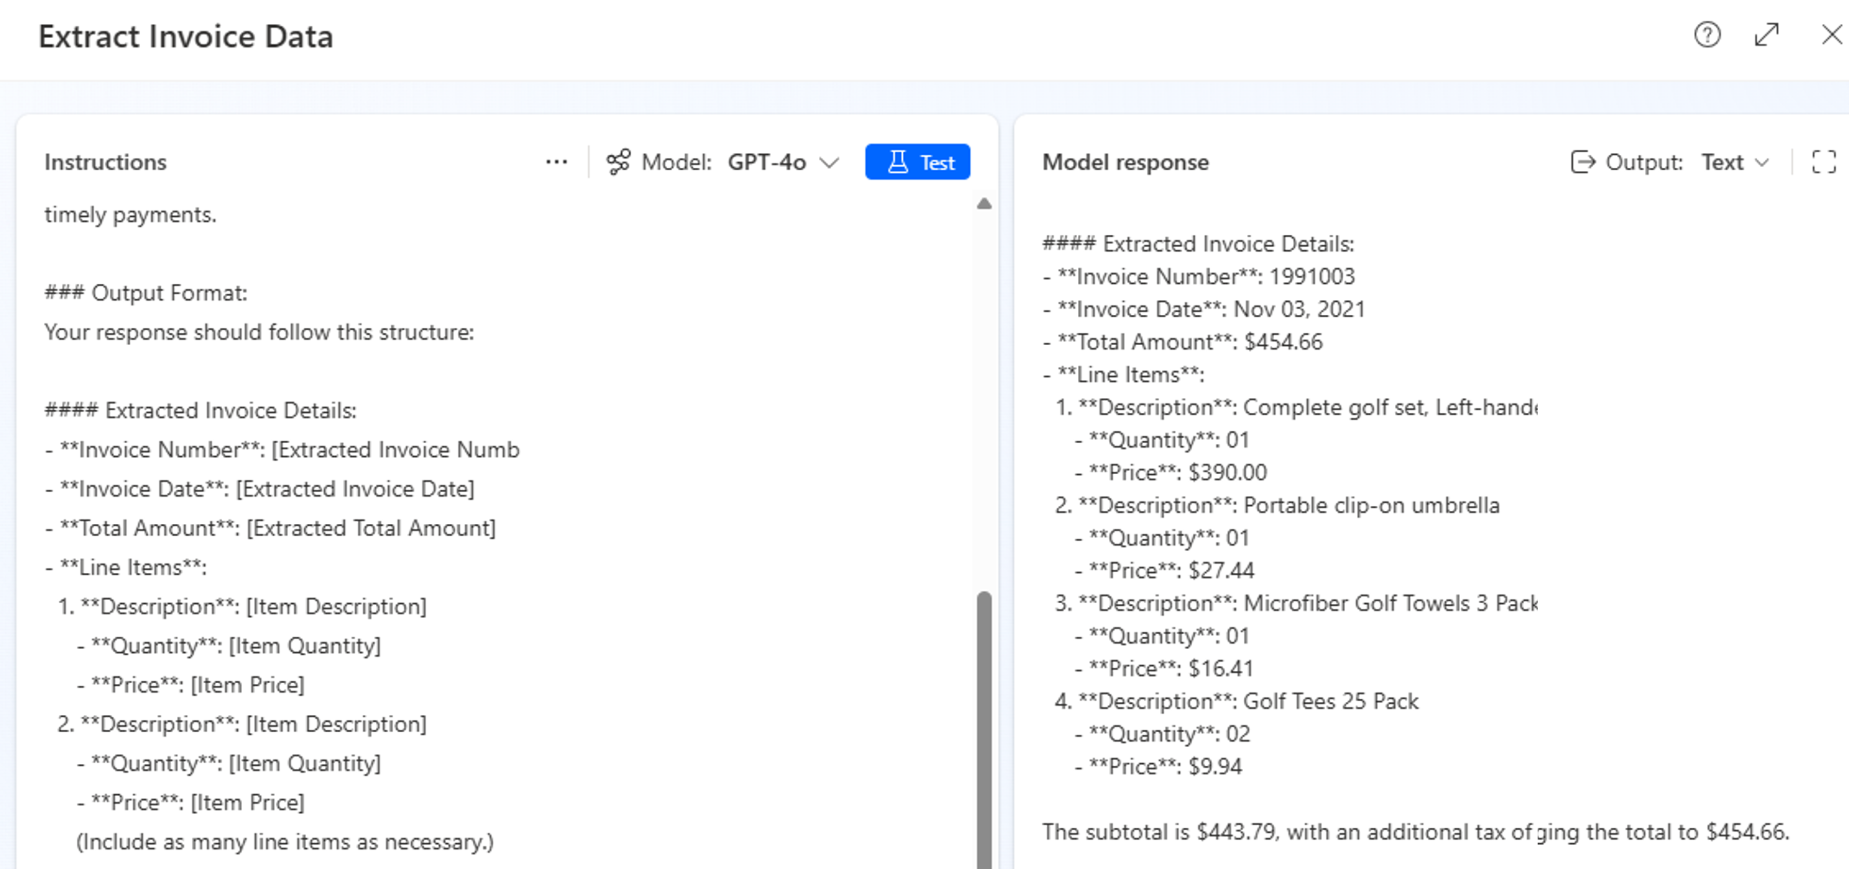
Task: Maximize model response with fullscreen icon
Action: coord(1824,162)
